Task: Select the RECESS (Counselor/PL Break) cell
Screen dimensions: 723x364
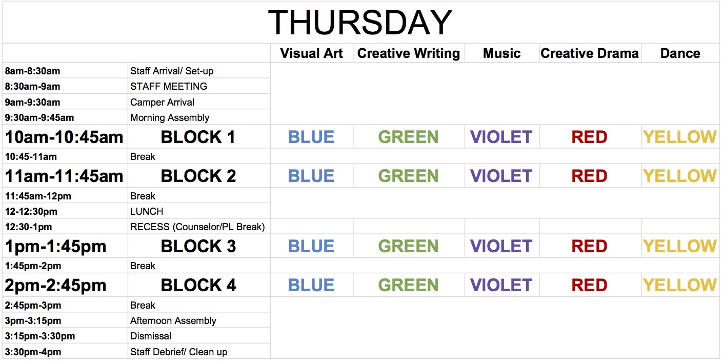Action: 197,227
